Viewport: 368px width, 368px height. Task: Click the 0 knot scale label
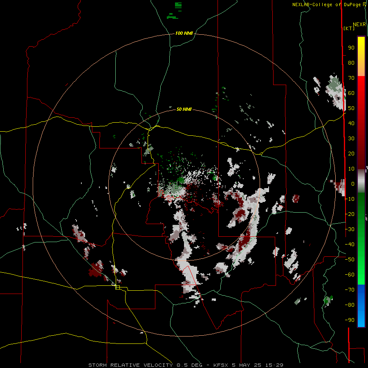pos(353,184)
